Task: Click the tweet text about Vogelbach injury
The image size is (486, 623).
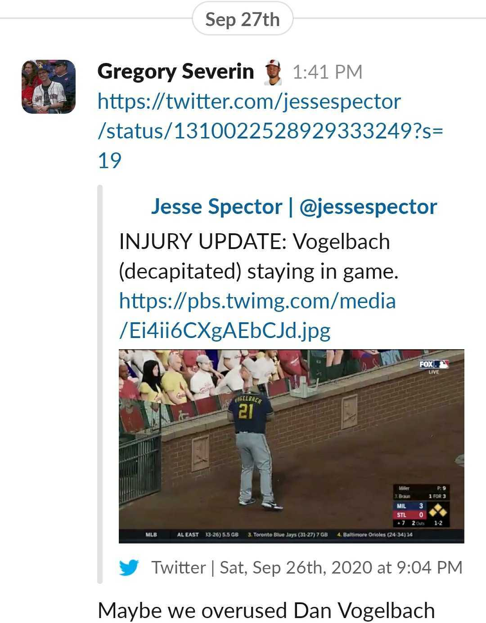Action: (259, 256)
